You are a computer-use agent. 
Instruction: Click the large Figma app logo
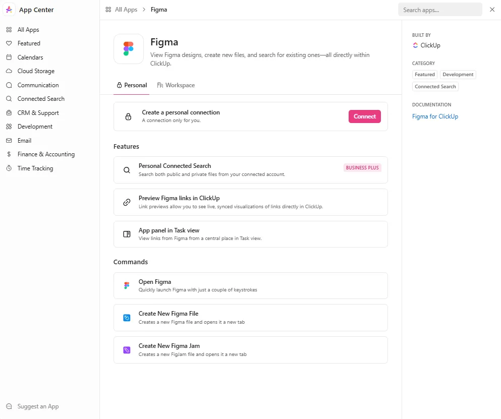(x=129, y=49)
